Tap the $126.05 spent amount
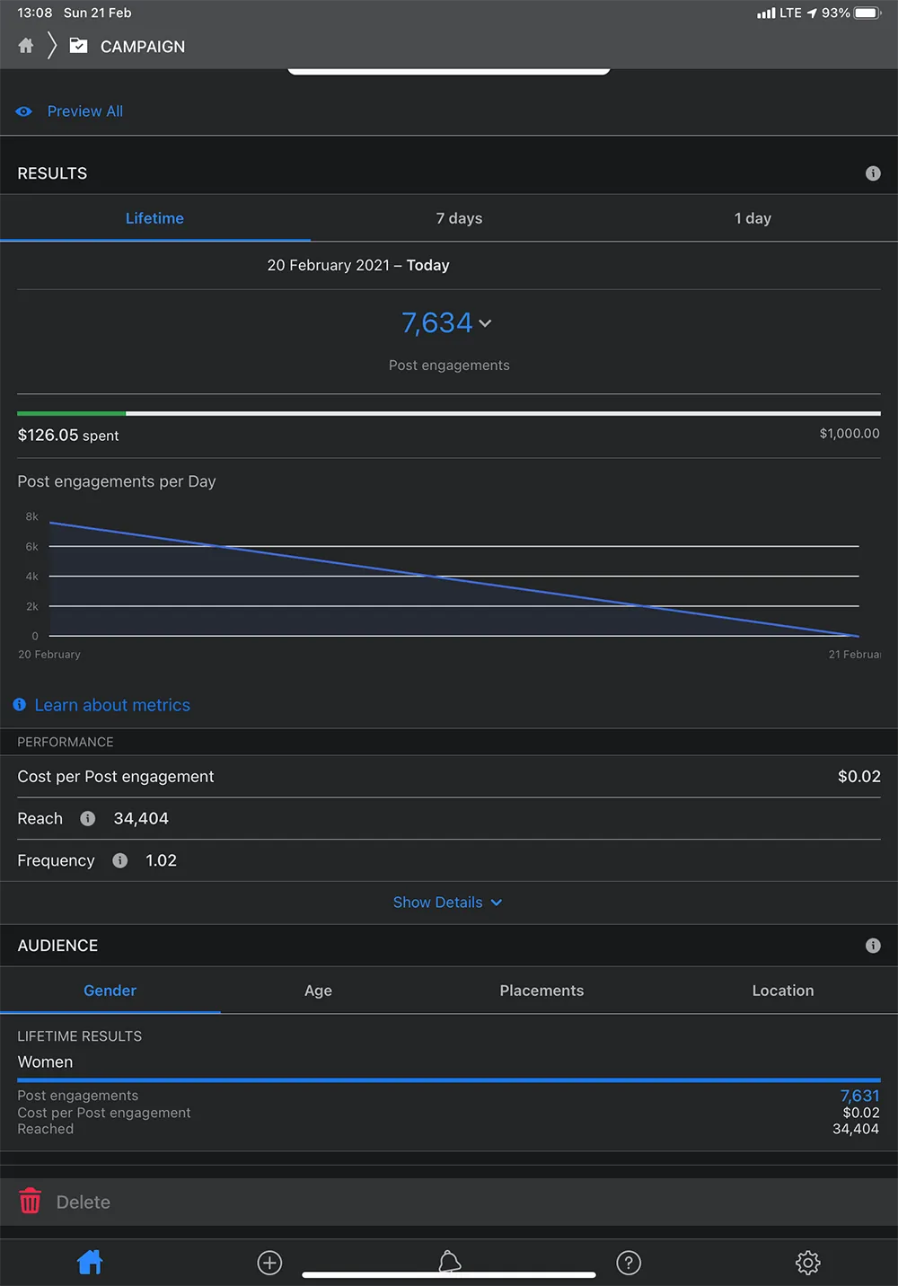898x1286 pixels. point(68,436)
